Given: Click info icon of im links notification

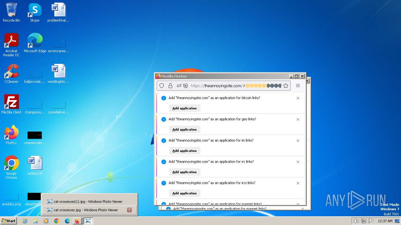Looking at the screenshot, I should [164, 141].
